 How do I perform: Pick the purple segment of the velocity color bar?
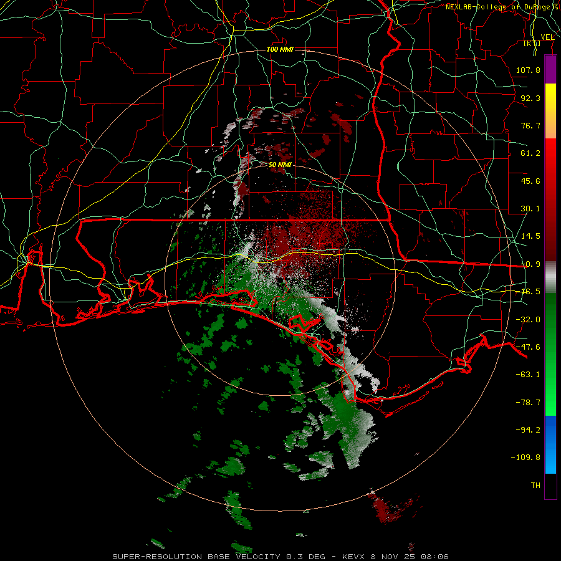(x=550, y=69)
